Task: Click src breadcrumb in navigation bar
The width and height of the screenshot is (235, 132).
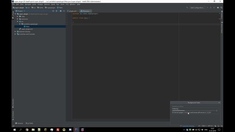Action: click(28, 8)
